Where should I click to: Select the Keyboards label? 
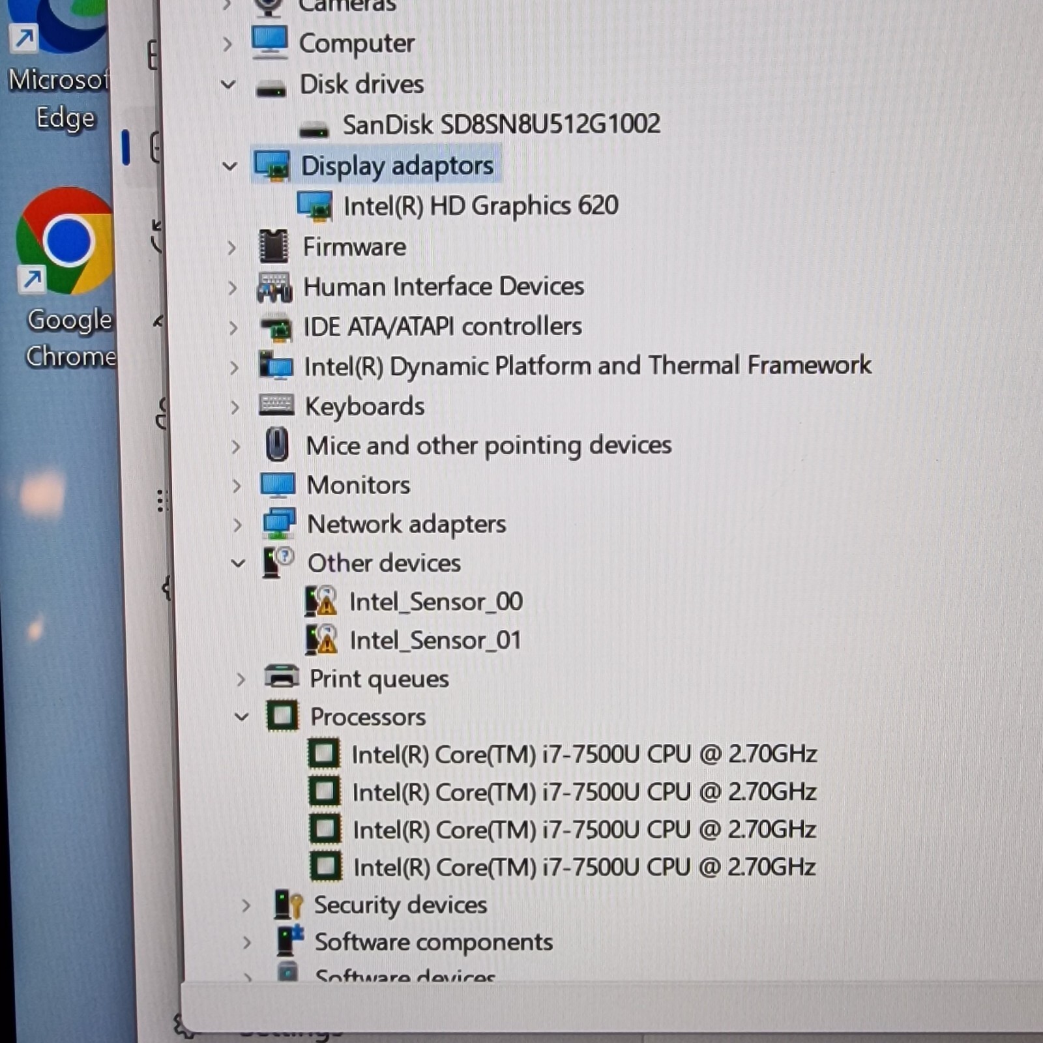pos(364,407)
